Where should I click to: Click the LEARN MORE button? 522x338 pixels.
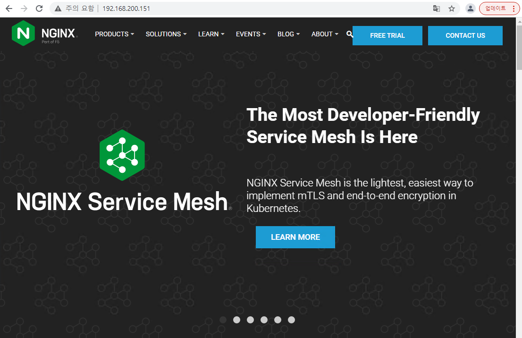pos(295,237)
